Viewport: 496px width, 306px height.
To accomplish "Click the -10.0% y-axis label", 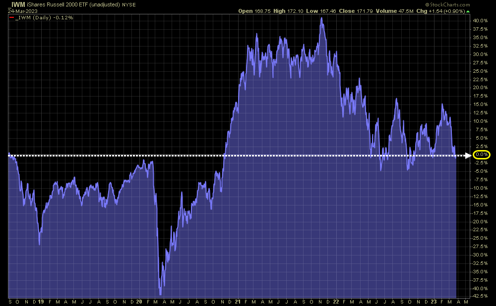I will click(480, 188).
